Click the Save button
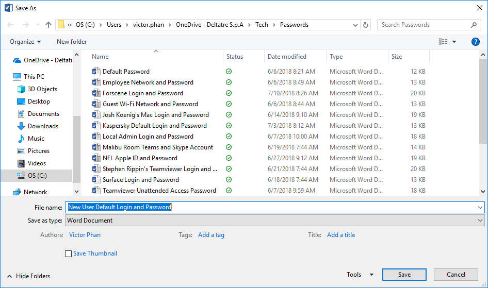 [404, 275]
